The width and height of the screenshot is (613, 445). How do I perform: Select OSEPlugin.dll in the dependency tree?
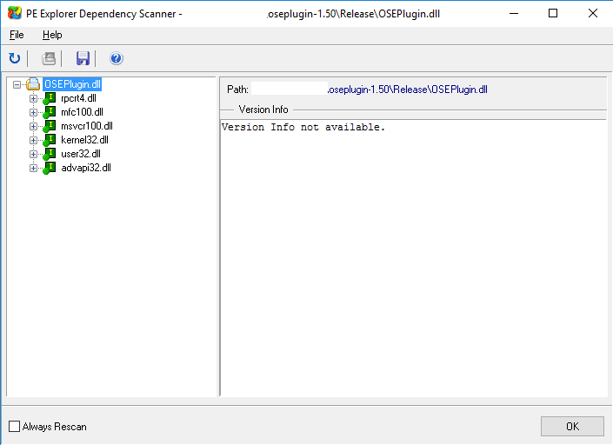pyautogui.click(x=72, y=84)
